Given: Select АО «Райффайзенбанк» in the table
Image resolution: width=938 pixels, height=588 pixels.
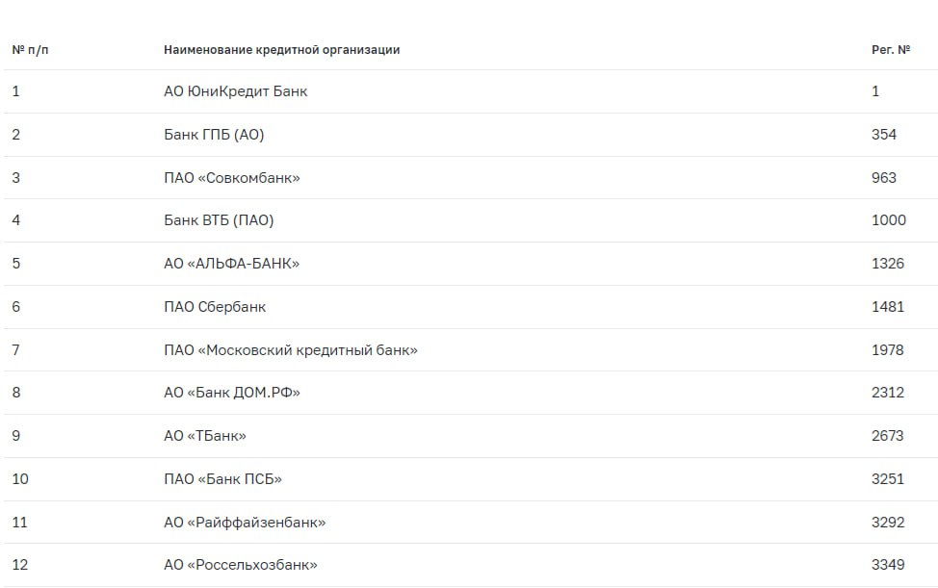Looking at the screenshot, I should [245, 523].
